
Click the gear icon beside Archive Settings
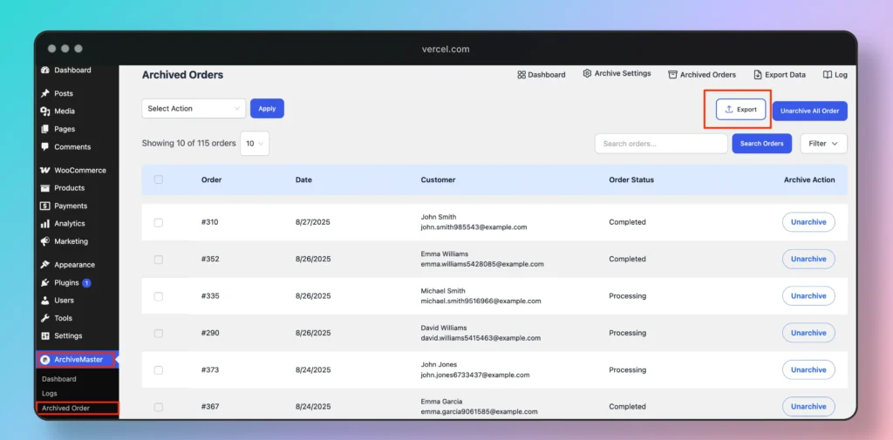587,73
